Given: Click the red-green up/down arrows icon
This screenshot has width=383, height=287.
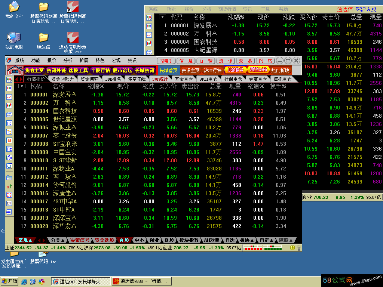Looking at the screenshot, I should coord(9,186).
